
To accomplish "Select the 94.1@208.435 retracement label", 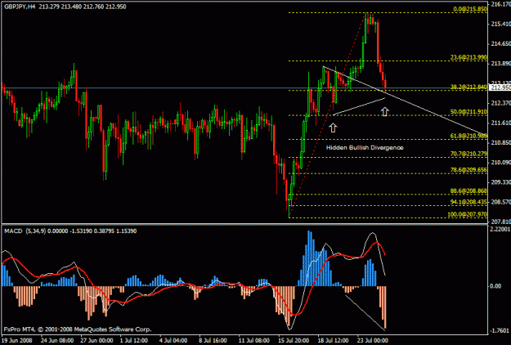I will pos(468,202).
